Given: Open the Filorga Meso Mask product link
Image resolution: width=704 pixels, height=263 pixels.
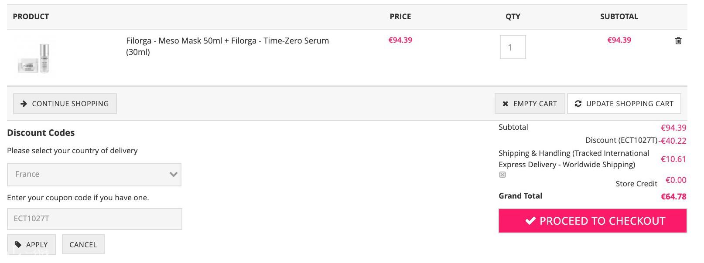Looking at the screenshot, I should (x=227, y=46).
